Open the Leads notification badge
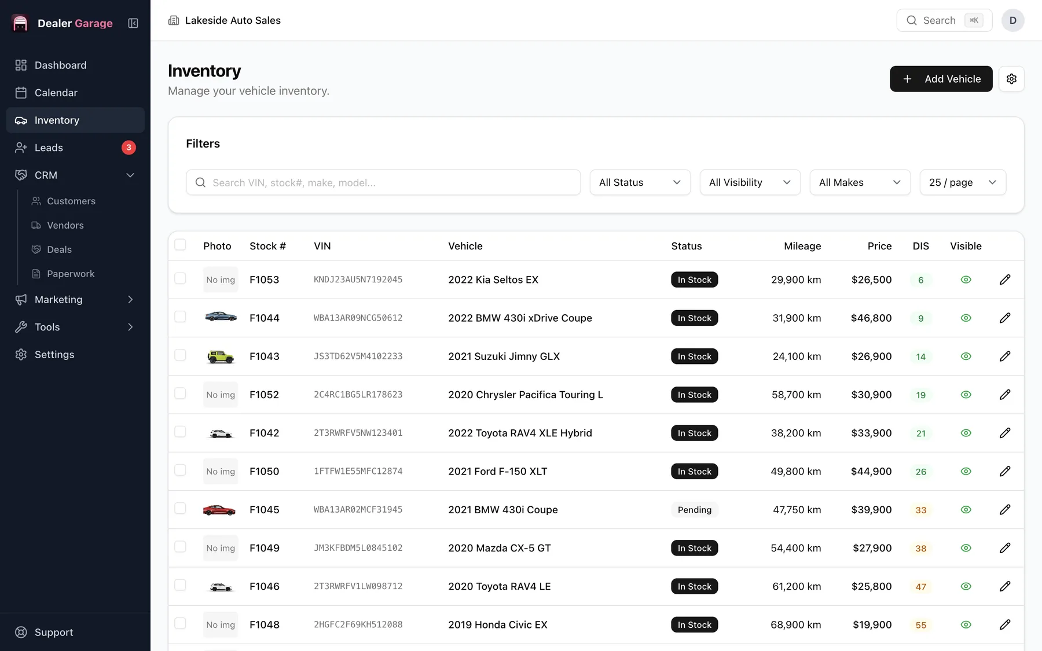 (x=129, y=148)
